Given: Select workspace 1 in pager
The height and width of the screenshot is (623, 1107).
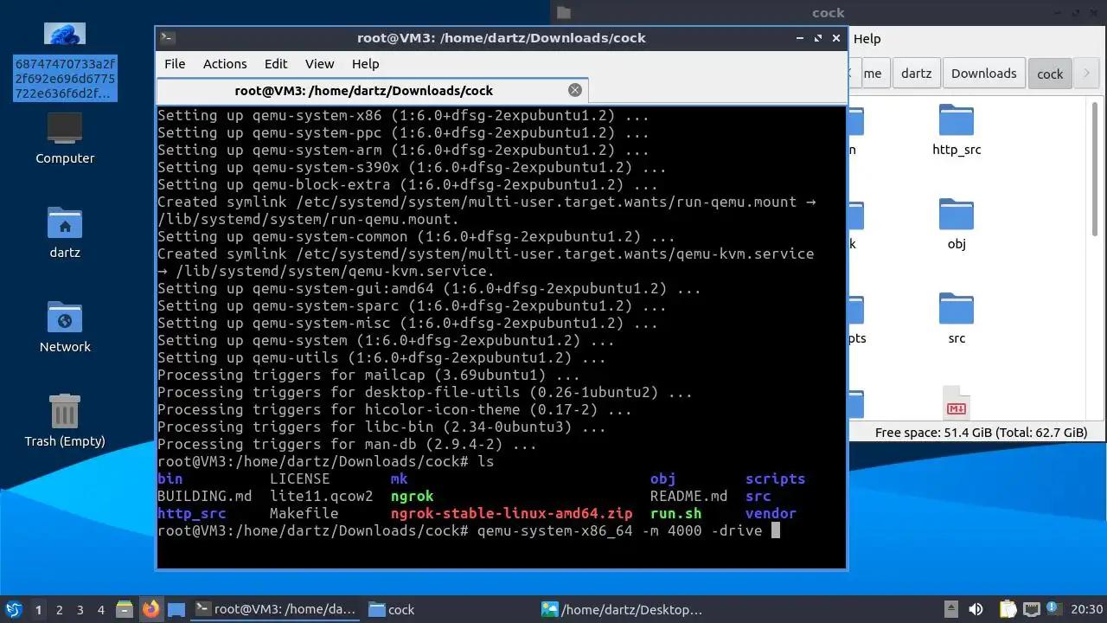Looking at the screenshot, I should point(39,610).
